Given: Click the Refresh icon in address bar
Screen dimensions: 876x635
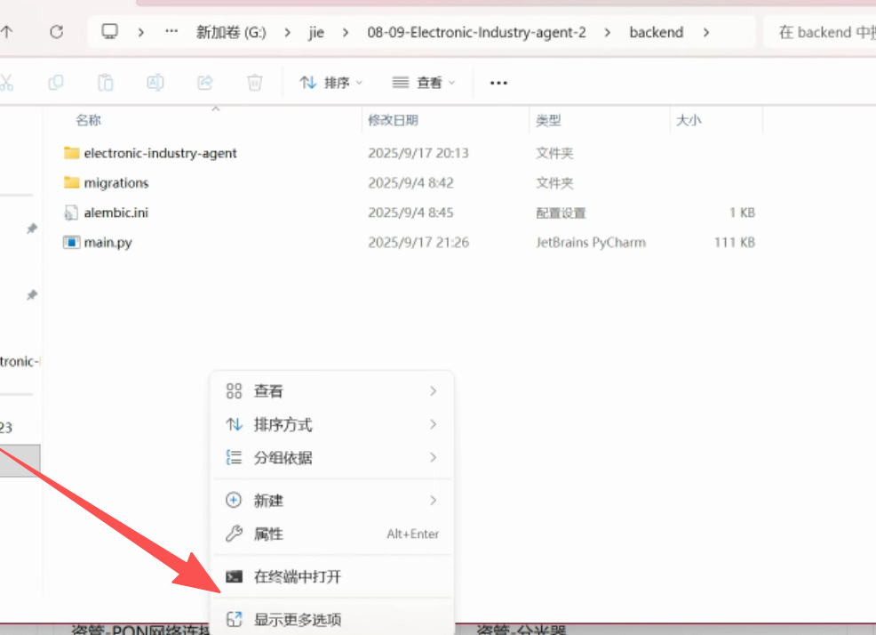Looking at the screenshot, I should point(56,32).
